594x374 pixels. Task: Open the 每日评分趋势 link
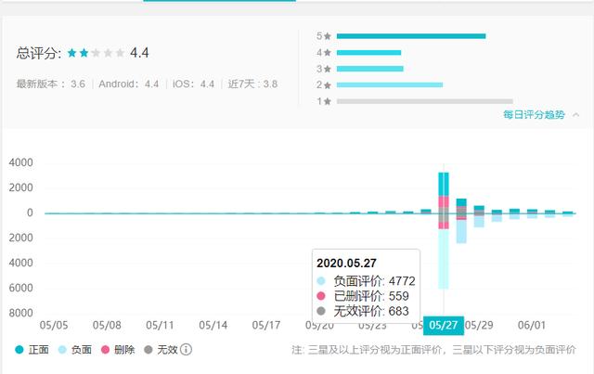point(533,115)
